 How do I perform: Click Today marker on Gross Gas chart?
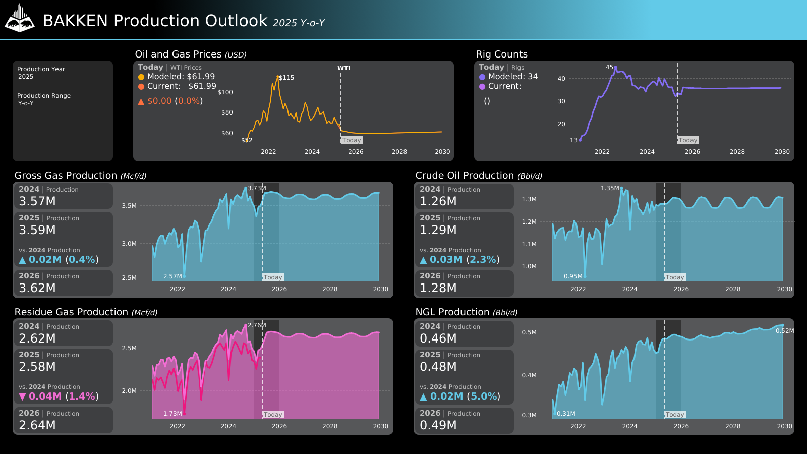[273, 277]
